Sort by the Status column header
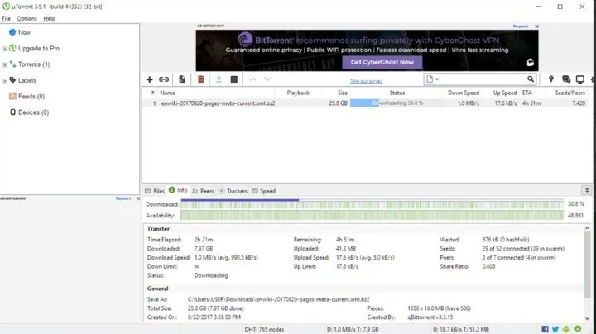The width and height of the screenshot is (596, 334). [x=397, y=93]
